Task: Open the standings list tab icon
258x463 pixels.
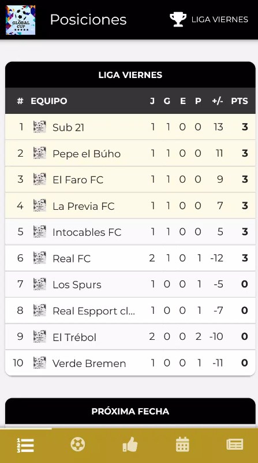Action: point(25,445)
